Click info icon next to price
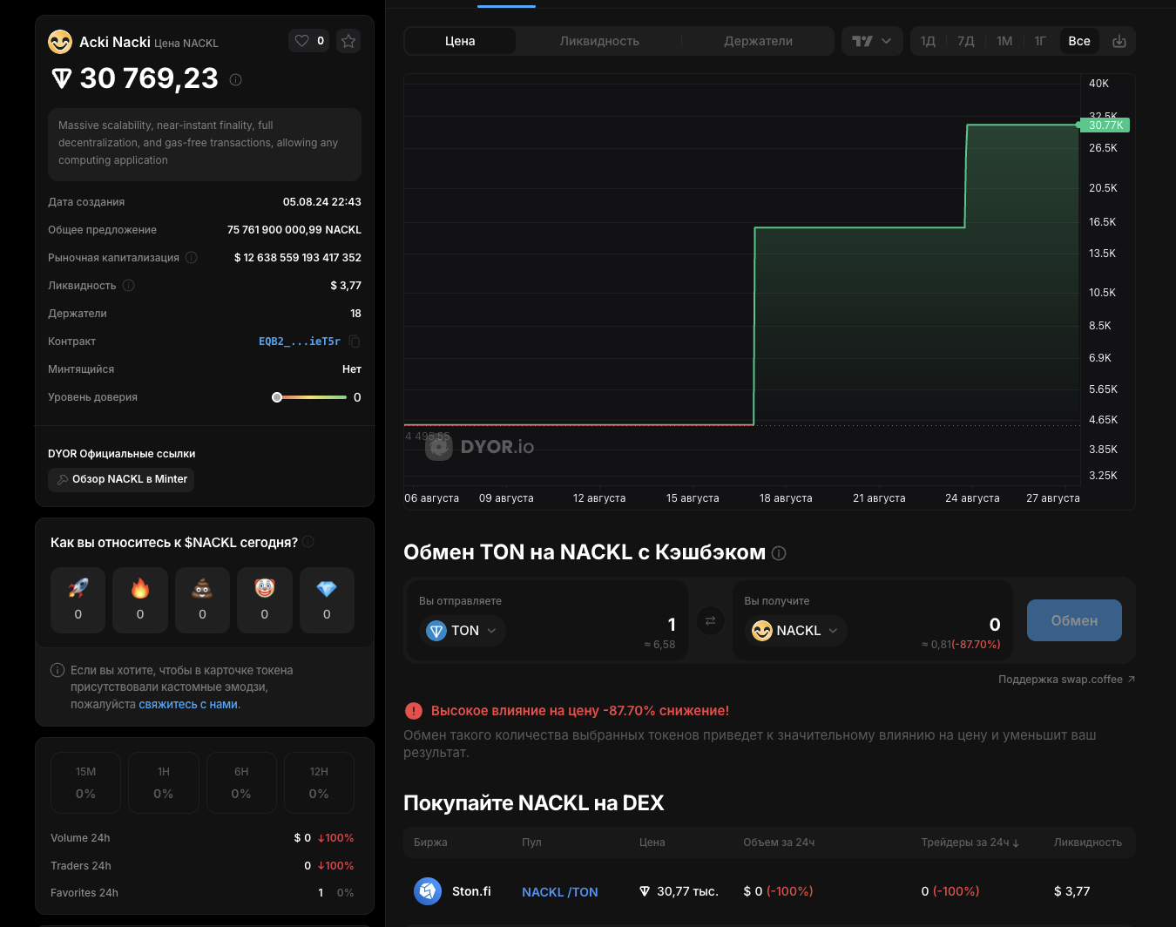 click(x=235, y=80)
